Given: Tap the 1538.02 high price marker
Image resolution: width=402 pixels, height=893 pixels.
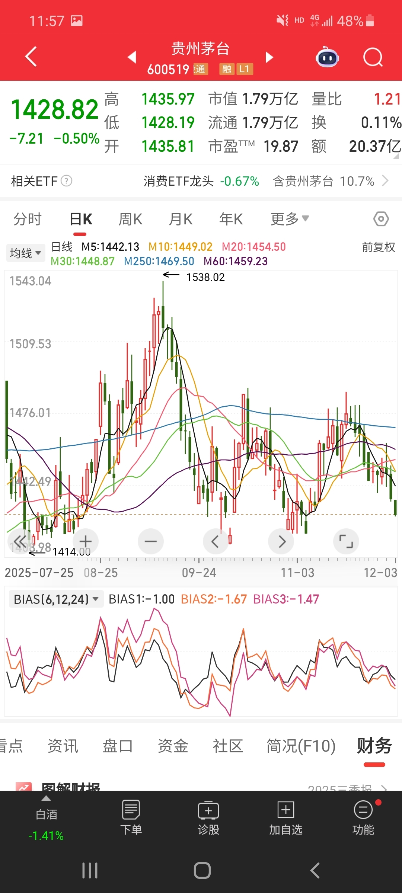Looking at the screenshot, I should [x=205, y=277].
